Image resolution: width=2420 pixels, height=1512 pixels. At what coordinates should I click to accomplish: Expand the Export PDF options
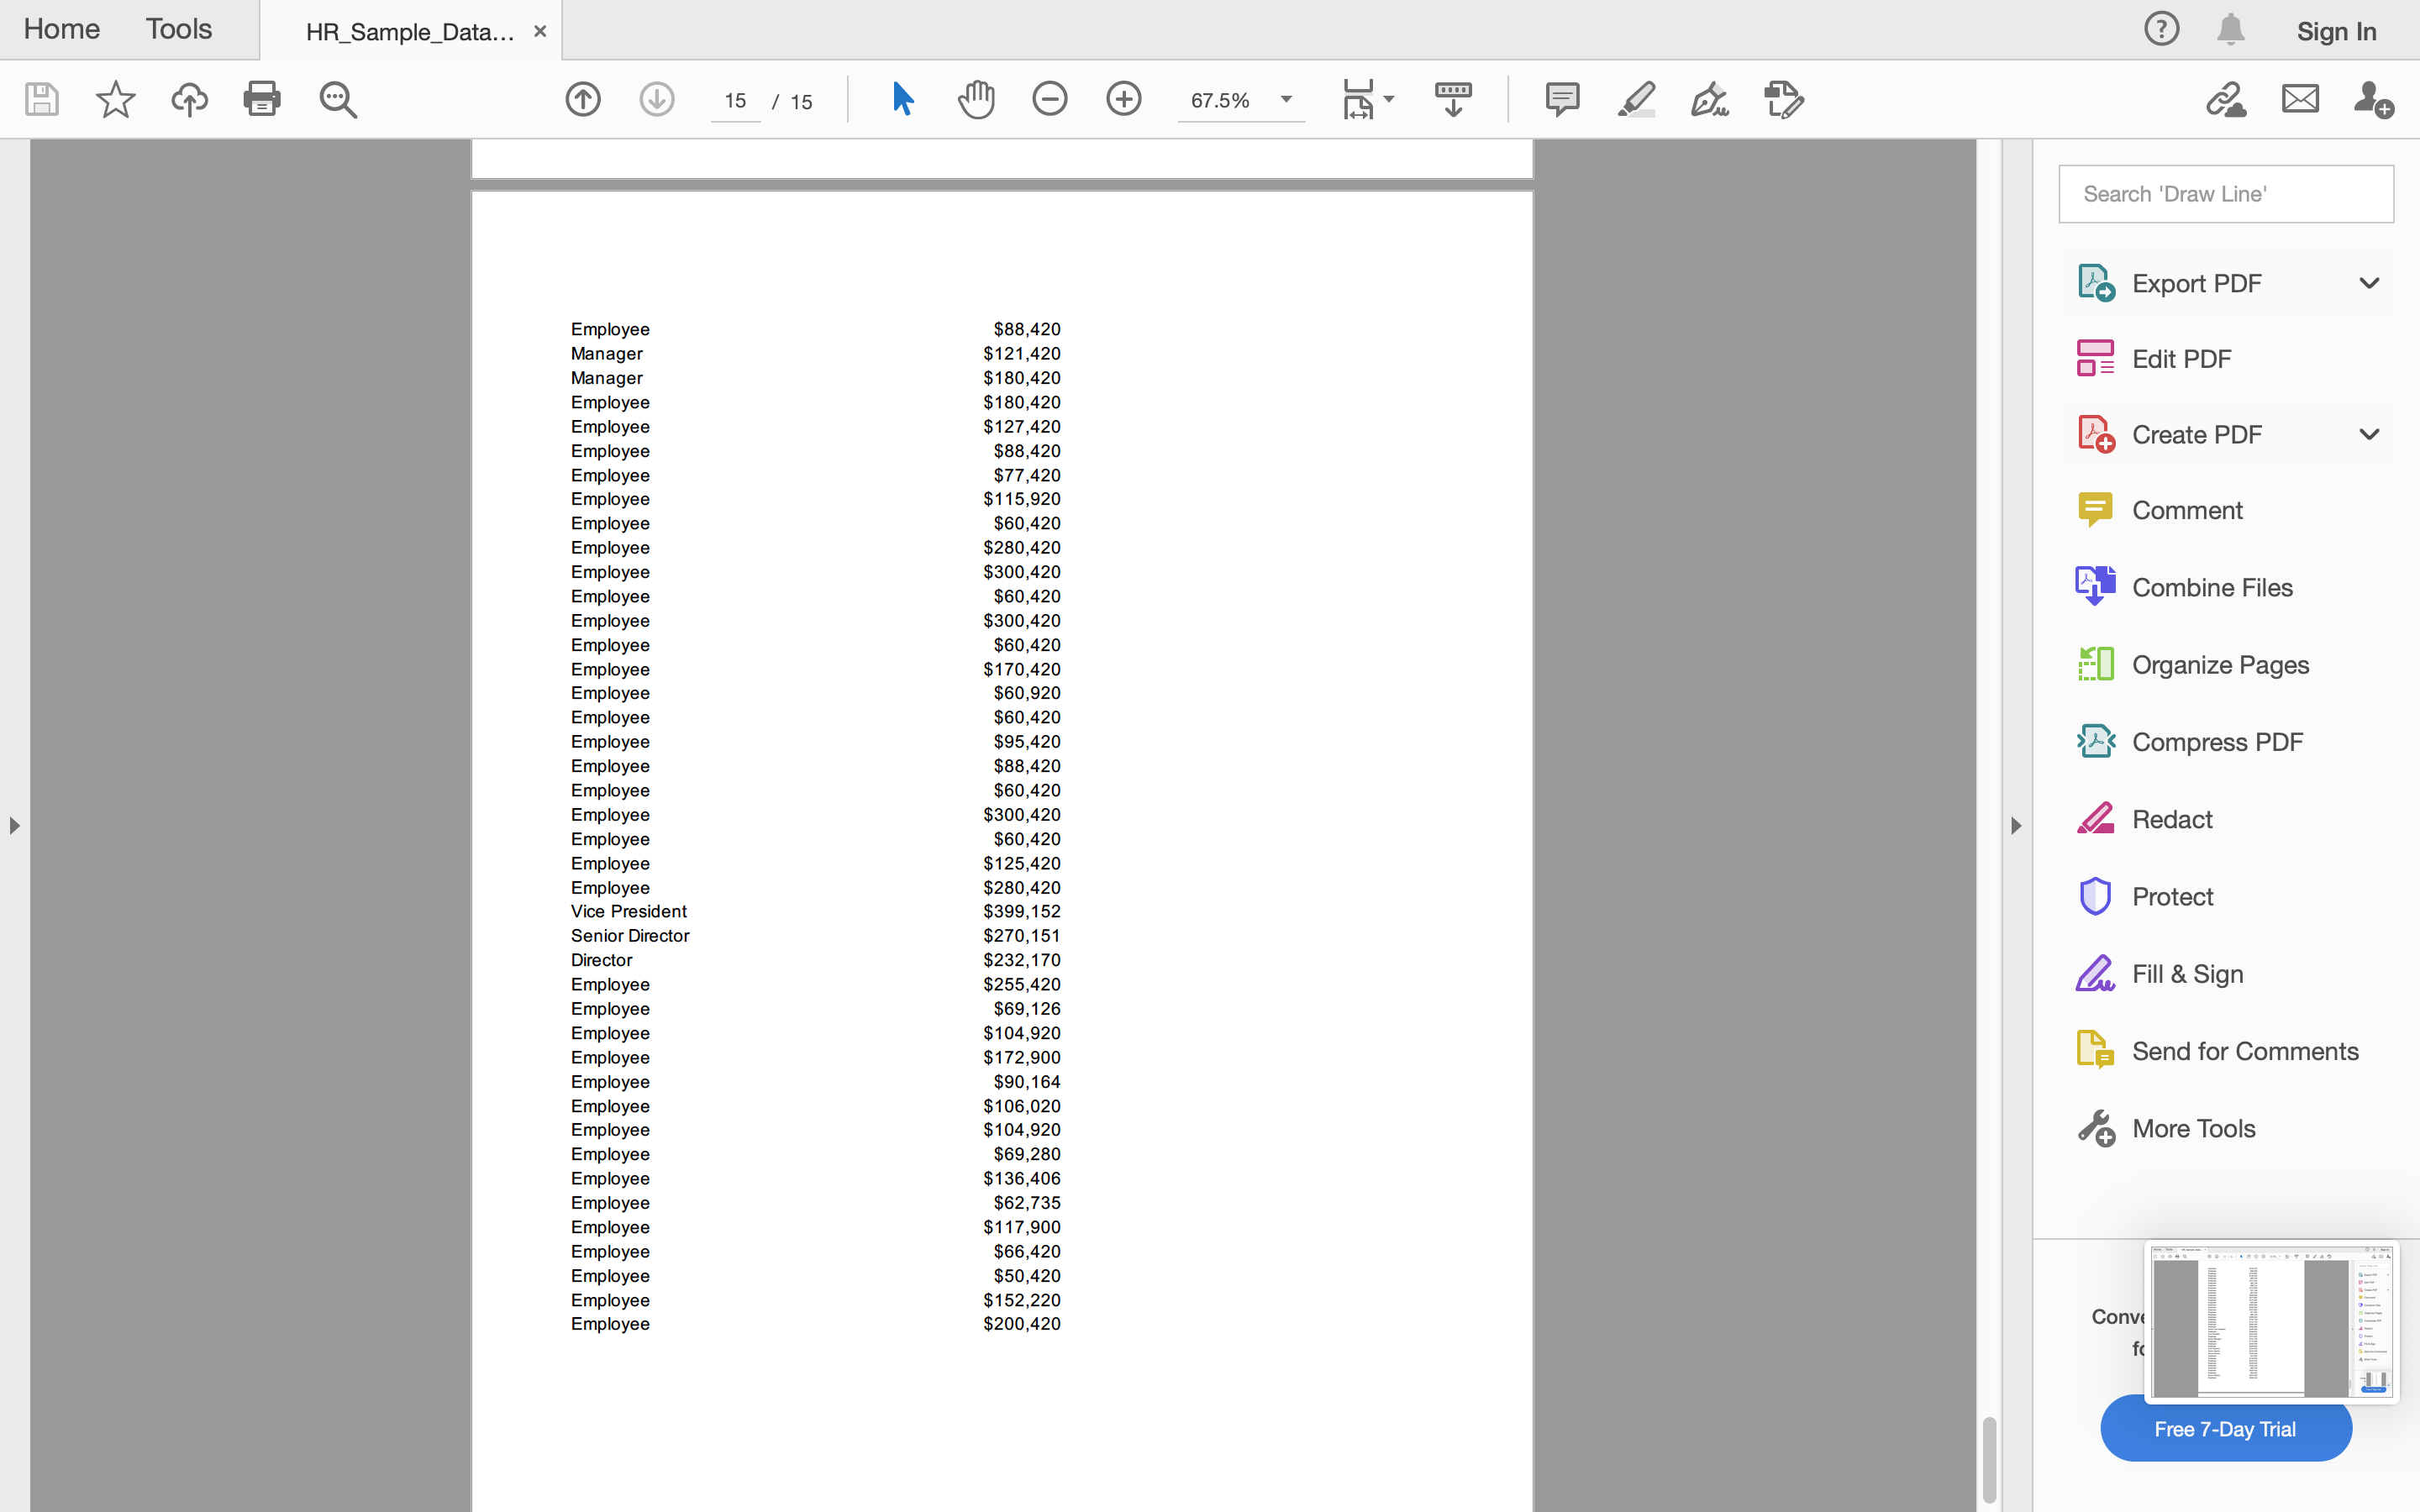point(2369,283)
